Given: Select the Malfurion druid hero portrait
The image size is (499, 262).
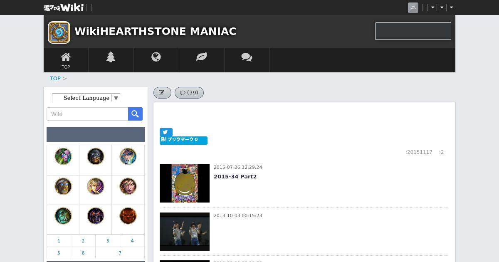Looking at the screenshot, I should (x=63, y=156).
